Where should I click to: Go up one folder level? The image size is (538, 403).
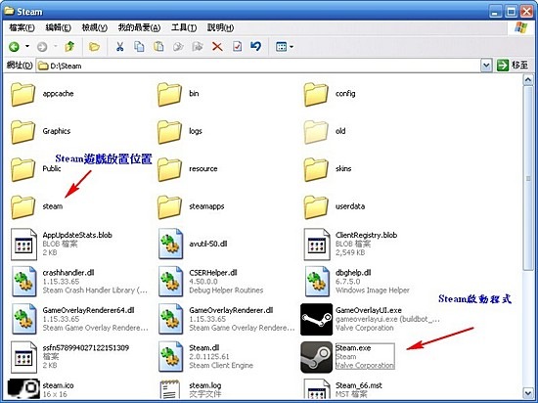tap(69, 46)
